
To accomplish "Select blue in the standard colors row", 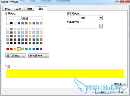I will pyautogui.click(x=34, y=49).
